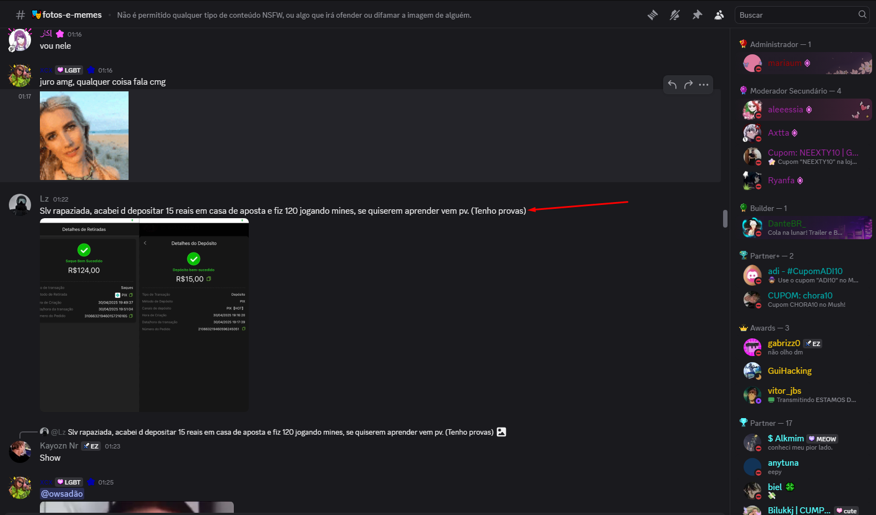Open member vitor_jbs profile
876x515 pixels.
pos(806,395)
